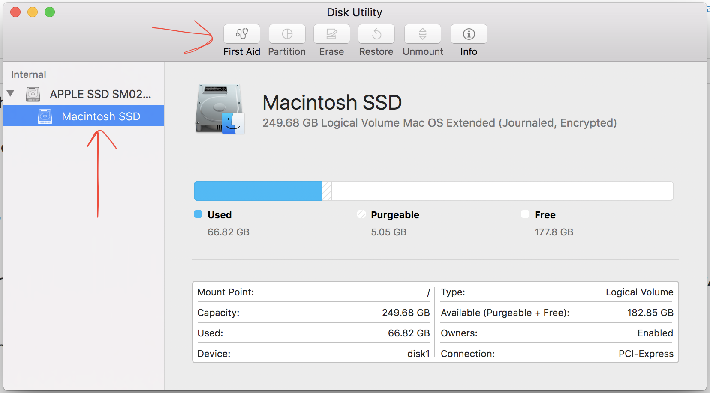Click the striped Purgeable segment of storage bar

click(327, 191)
